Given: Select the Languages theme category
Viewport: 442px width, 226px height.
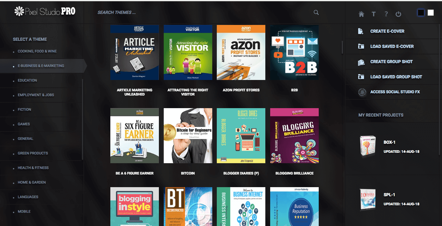Looking at the screenshot, I should click(x=28, y=197).
